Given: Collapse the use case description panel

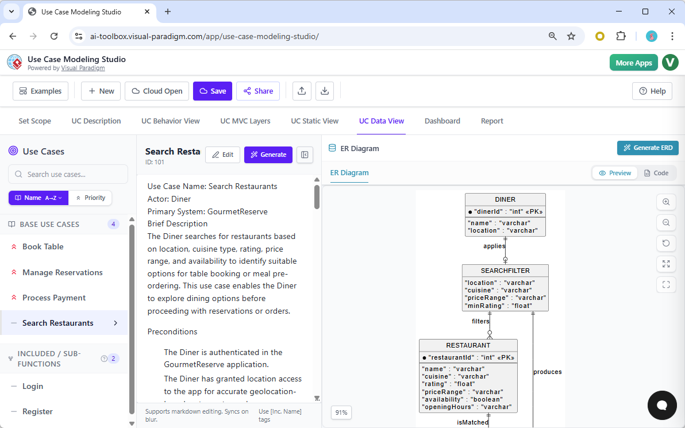Looking at the screenshot, I should [305, 155].
